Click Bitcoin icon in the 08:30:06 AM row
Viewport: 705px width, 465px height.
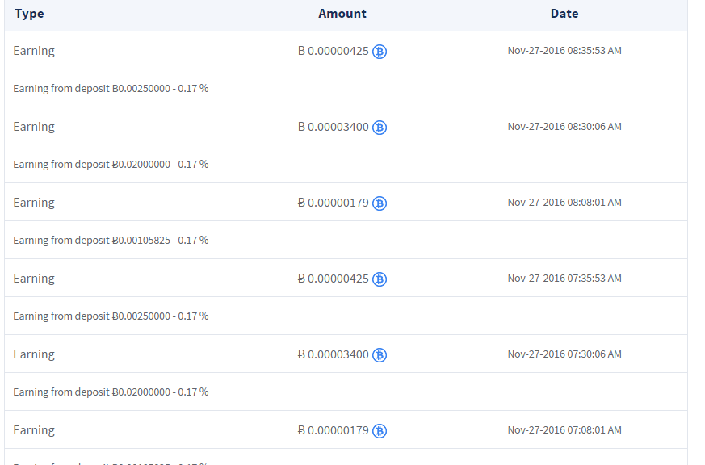point(380,128)
